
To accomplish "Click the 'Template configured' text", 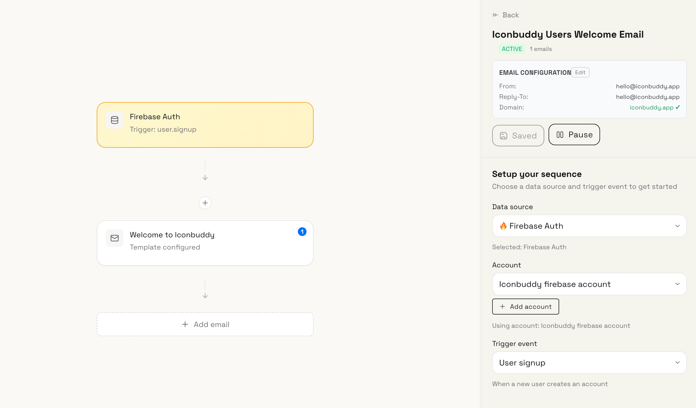I will [165, 247].
